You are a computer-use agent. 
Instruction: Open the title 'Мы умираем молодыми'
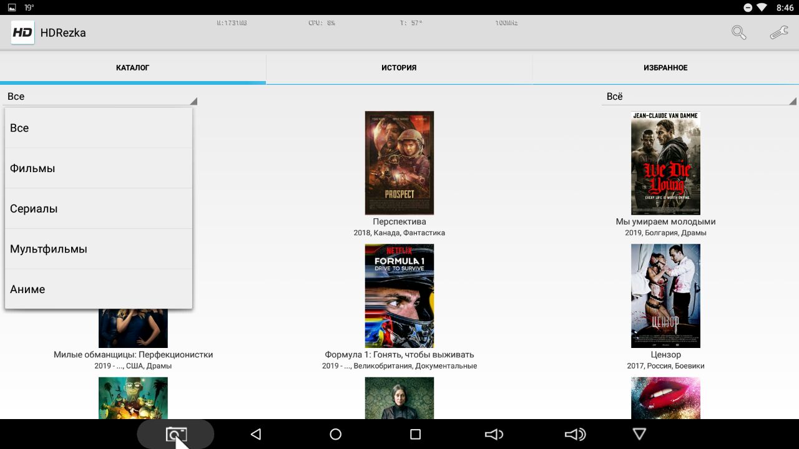[x=665, y=221]
